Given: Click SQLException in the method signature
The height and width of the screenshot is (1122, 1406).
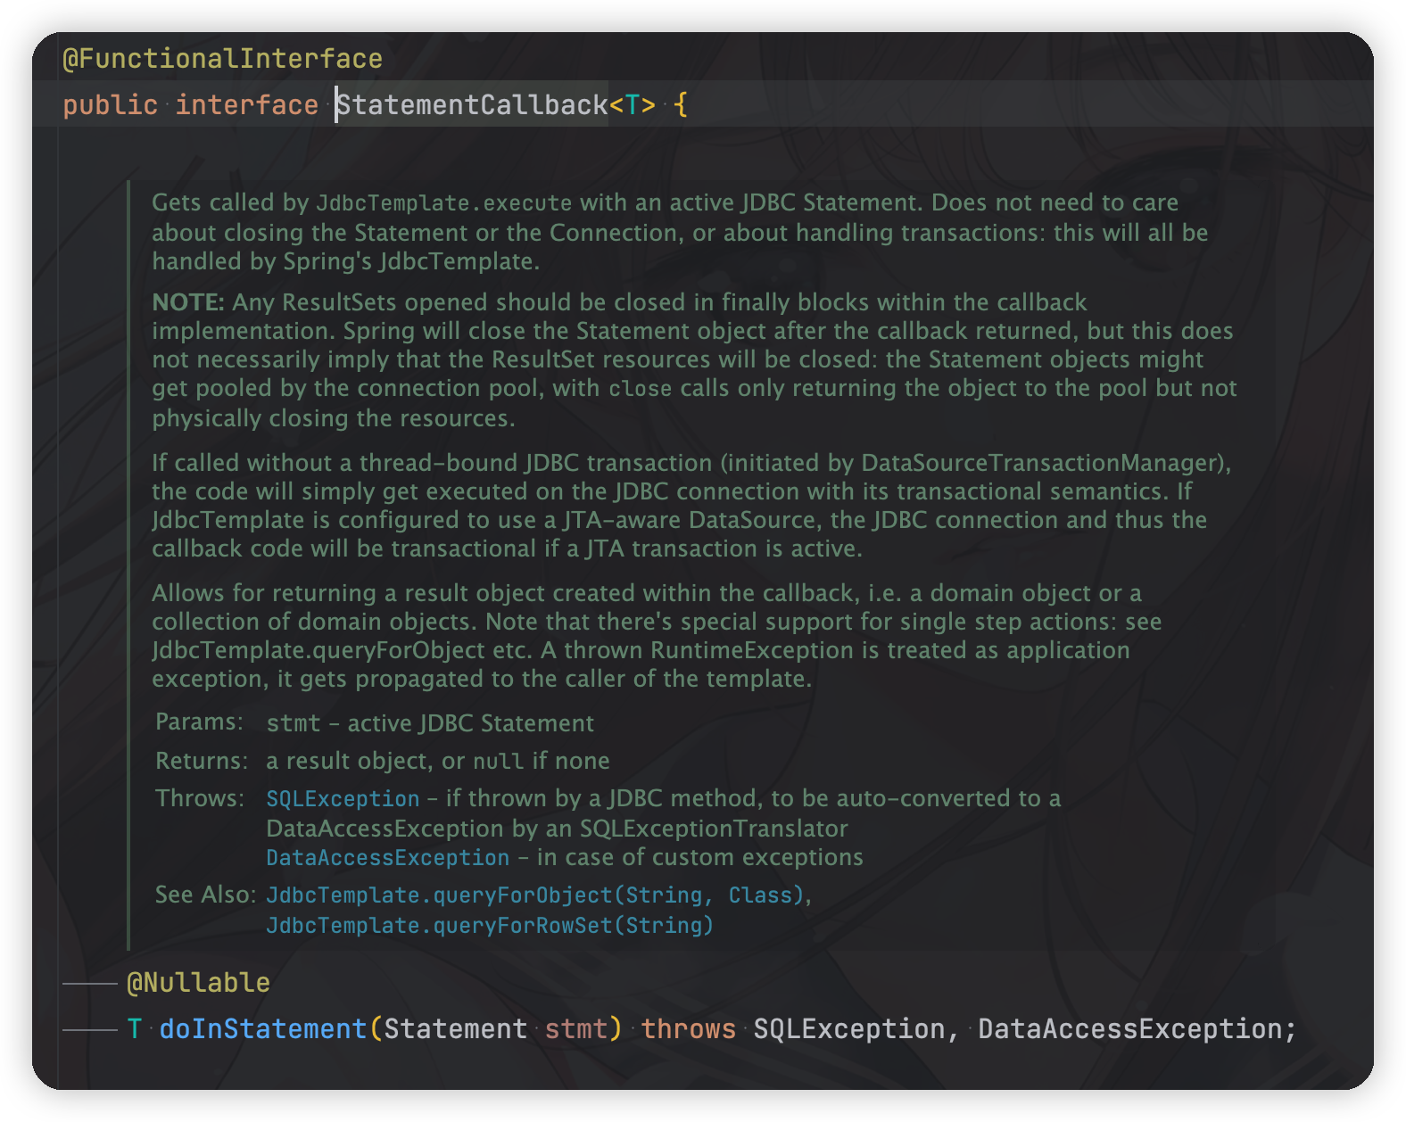Looking at the screenshot, I should click(849, 1029).
